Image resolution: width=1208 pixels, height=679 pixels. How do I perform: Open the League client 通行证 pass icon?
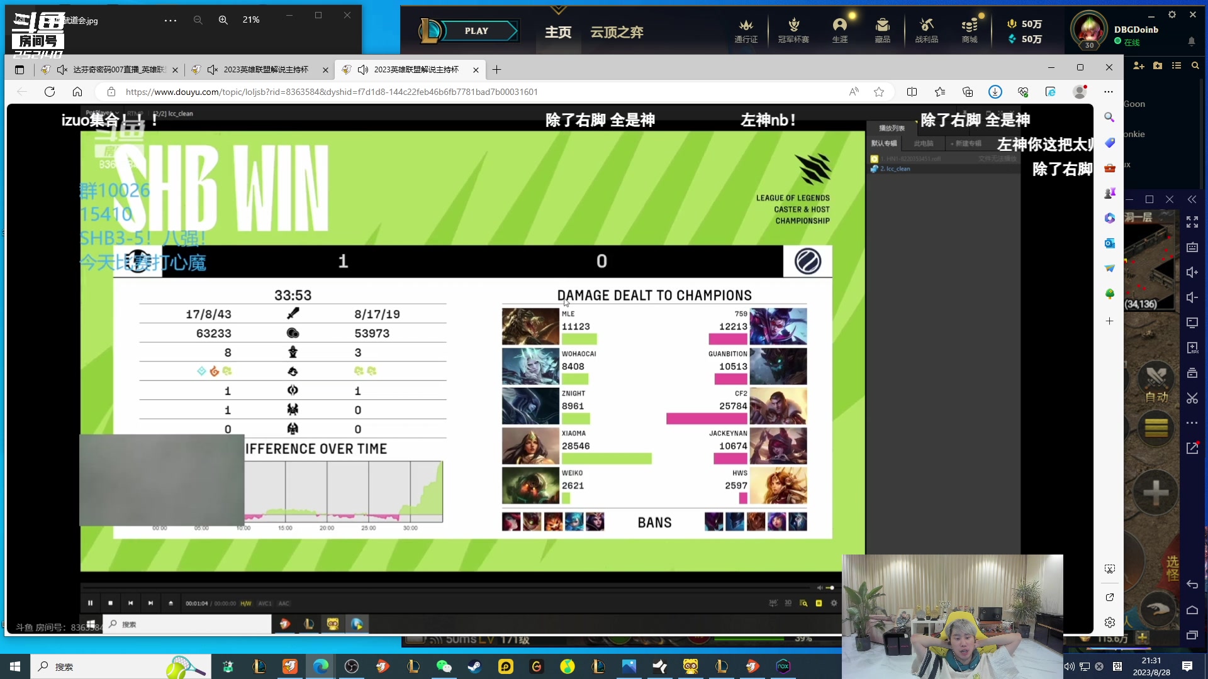pos(746,30)
